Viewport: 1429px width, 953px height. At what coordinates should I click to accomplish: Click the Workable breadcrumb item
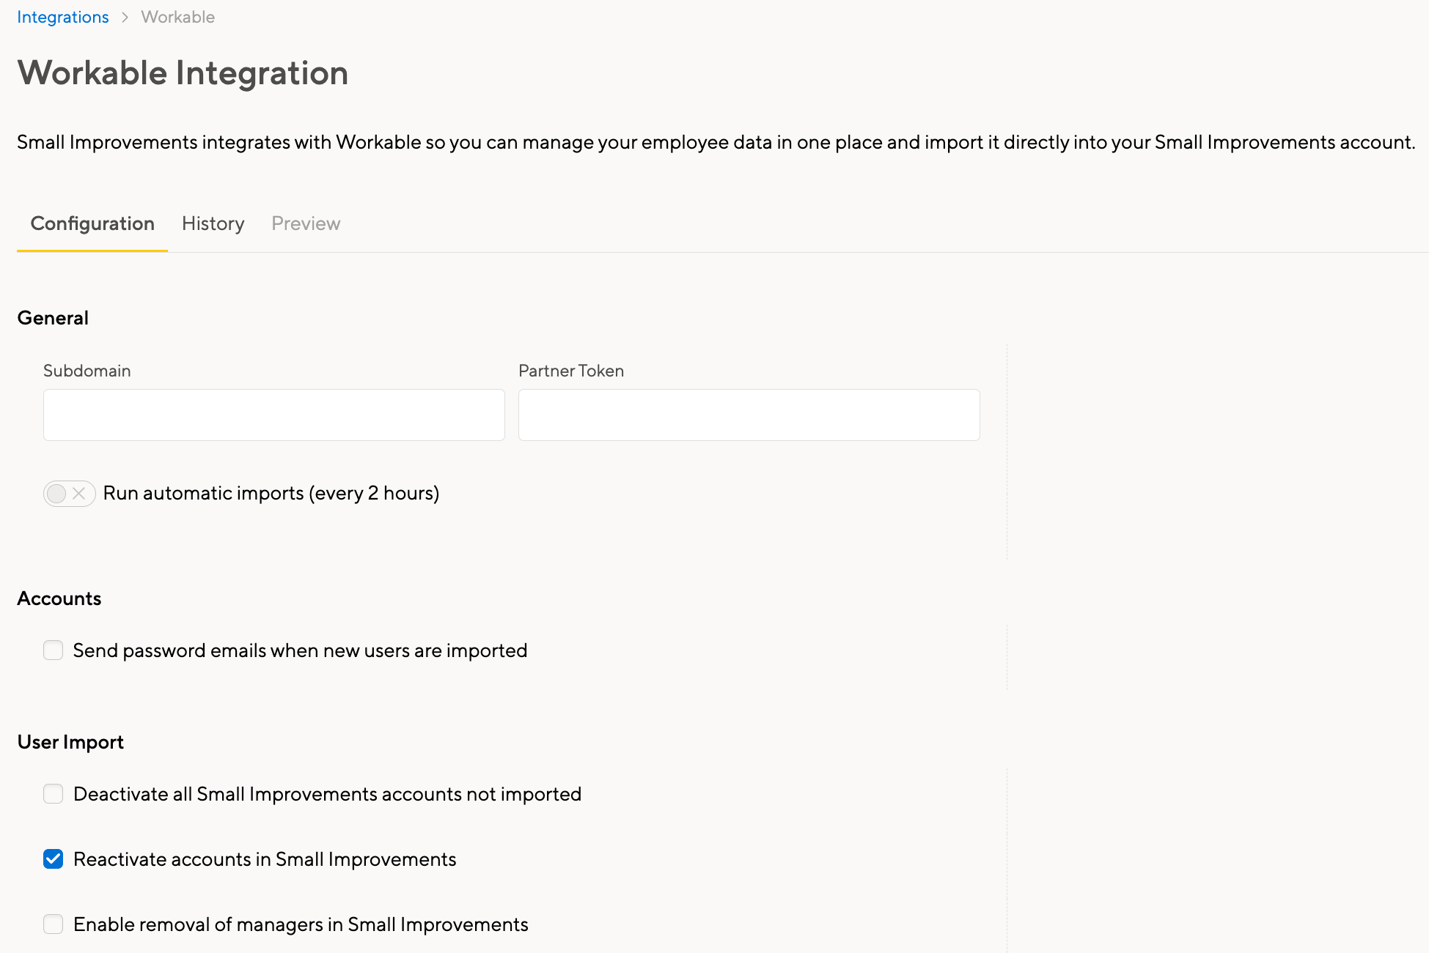[178, 17]
